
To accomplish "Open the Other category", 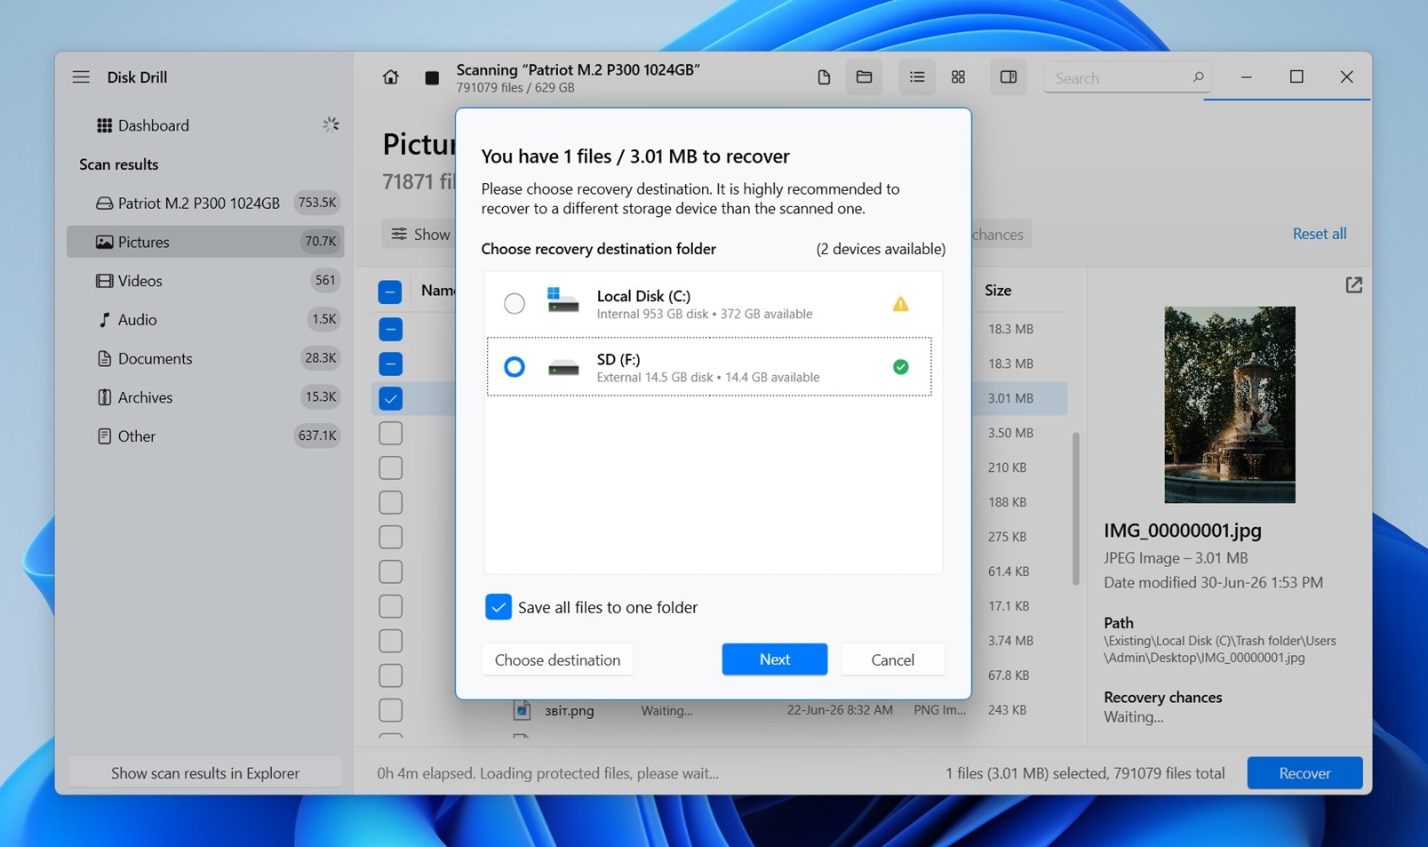I will (205, 436).
